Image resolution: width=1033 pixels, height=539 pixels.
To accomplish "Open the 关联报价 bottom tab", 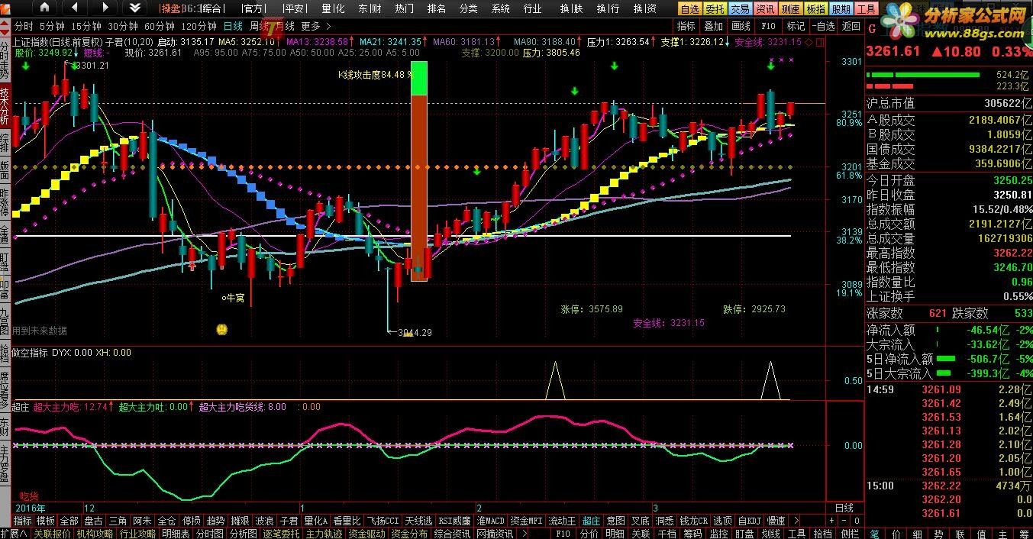I will [52, 534].
